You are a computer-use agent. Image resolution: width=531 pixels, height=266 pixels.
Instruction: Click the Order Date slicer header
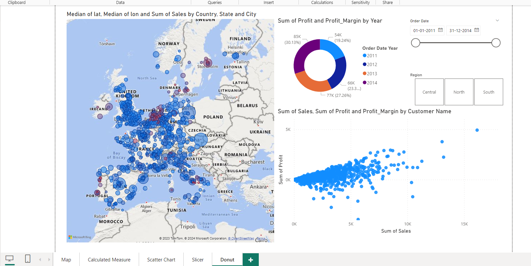pyautogui.click(x=419, y=21)
